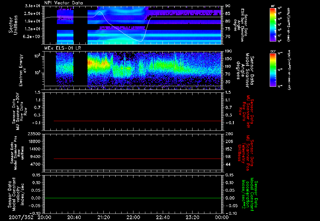Screen dimensions: 320x221
Task: Click the ELS electron energy spectrogram
Action: [133, 70]
